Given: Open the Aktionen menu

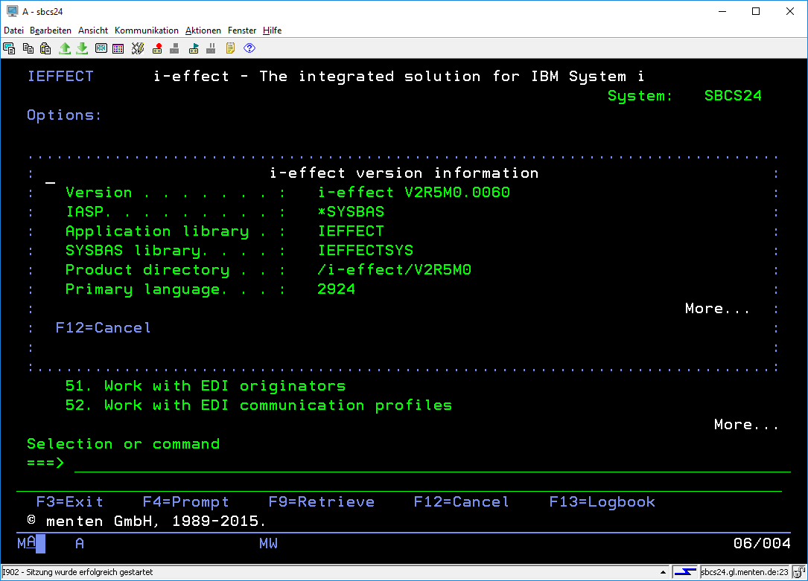Looking at the screenshot, I should pyautogui.click(x=203, y=31).
